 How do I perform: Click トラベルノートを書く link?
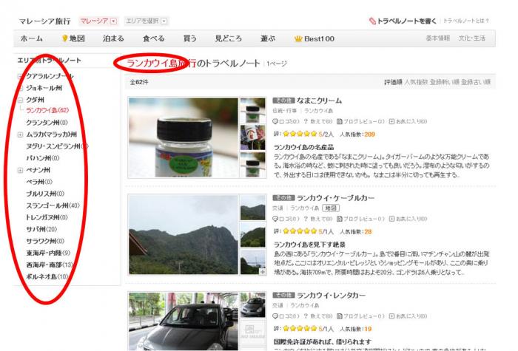click(x=403, y=21)
